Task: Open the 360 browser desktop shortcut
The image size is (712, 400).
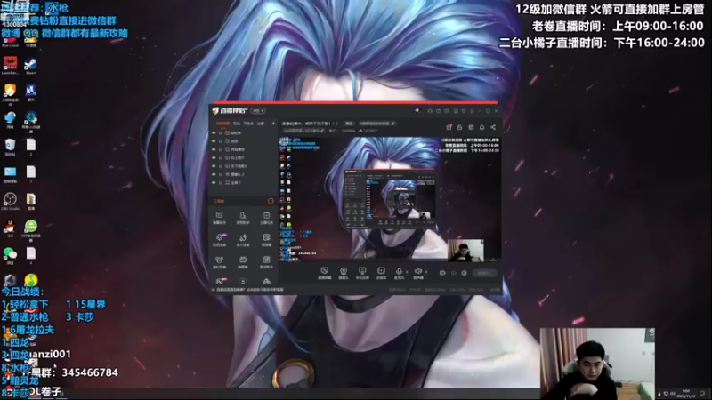Action: 31,228
